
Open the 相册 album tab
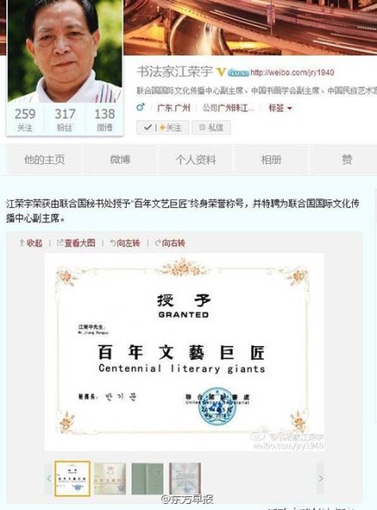pyautogui.click(x=271, y=160)
